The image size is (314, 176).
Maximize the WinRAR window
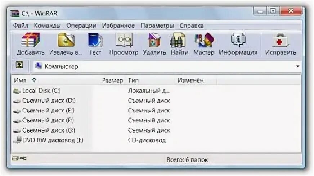273,11
